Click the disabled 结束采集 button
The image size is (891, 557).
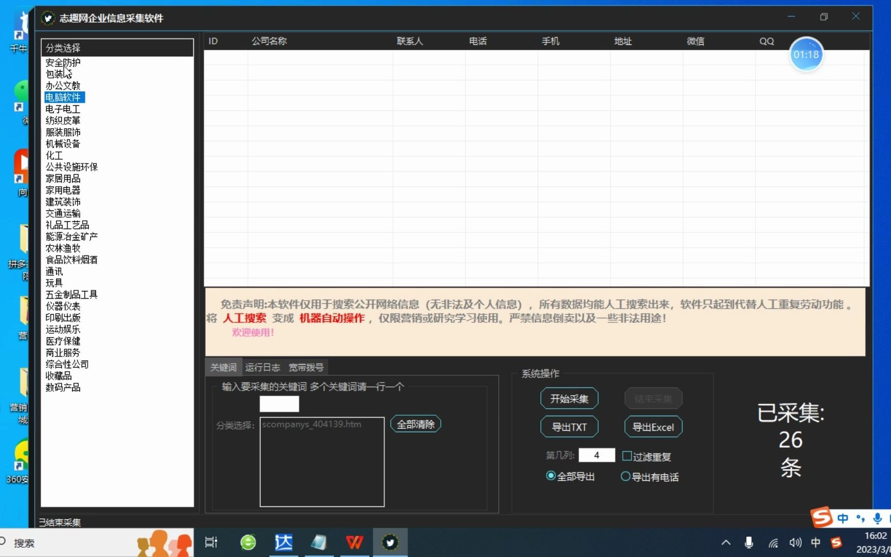coord(653,399)
